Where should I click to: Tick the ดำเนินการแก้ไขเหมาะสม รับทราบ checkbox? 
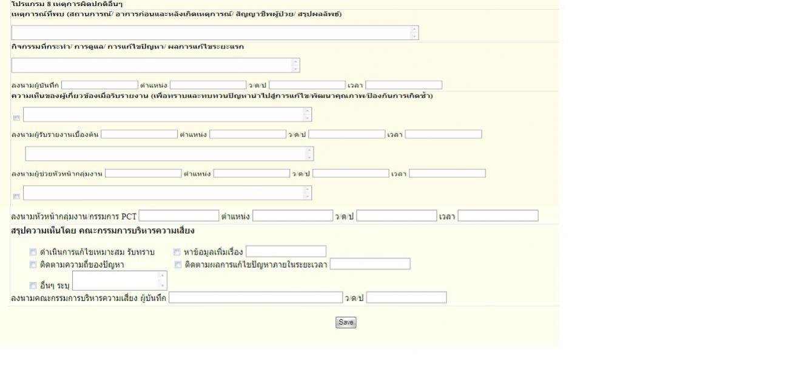tap(33, 252)
